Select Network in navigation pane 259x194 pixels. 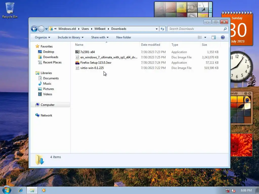pos(47,115)
